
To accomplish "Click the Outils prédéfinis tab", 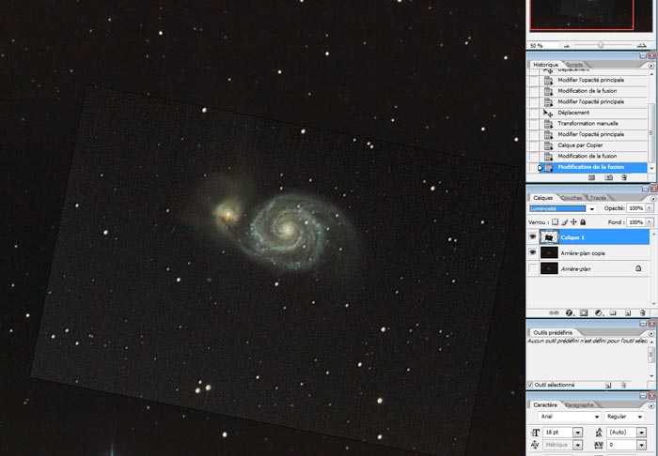I will point(553,332).
